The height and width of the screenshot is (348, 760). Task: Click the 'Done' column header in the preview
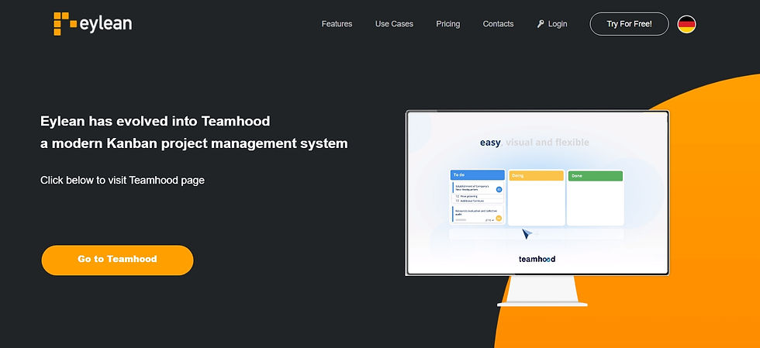tap(595, 175)
